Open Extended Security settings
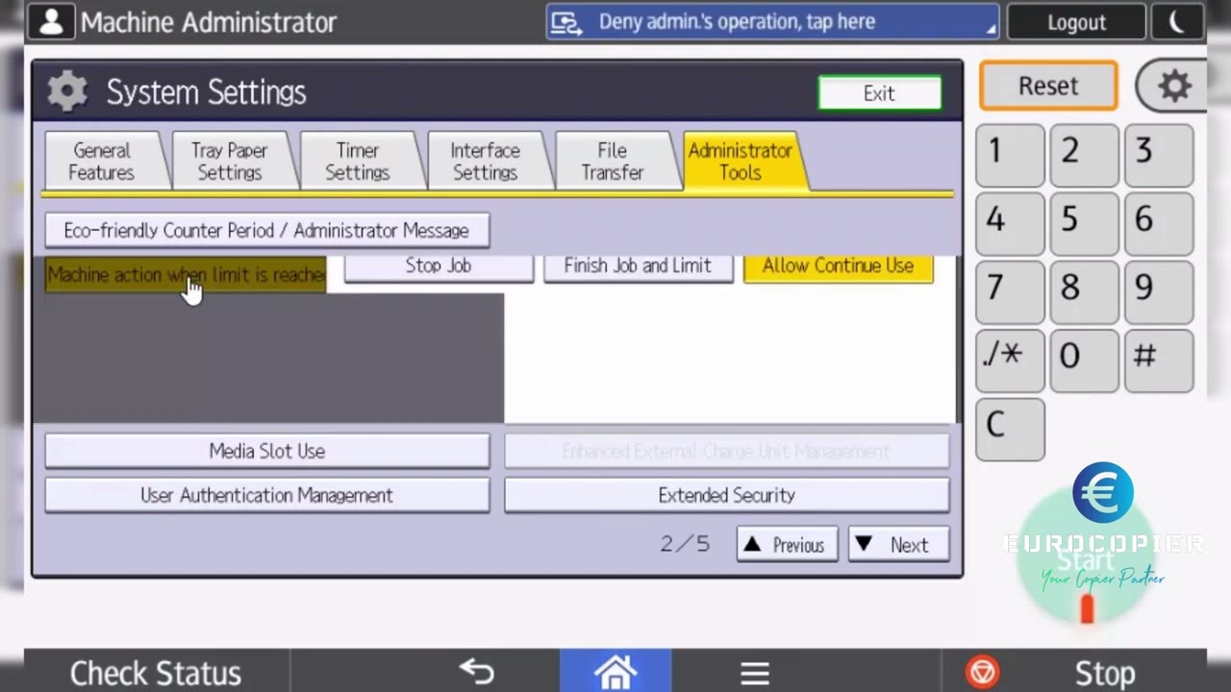1231x692 pixels. click(726, 495)
